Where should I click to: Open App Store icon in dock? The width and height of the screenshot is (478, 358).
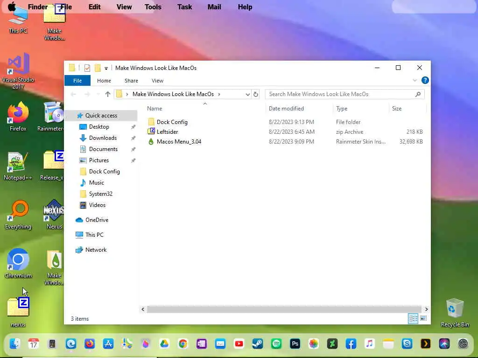pyautogui.click(x=108, y=344)
